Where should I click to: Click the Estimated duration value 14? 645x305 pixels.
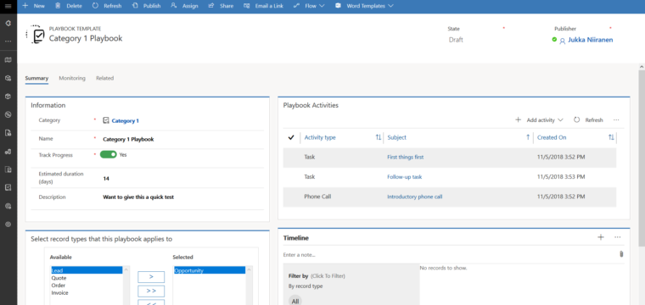pos(106,179)
